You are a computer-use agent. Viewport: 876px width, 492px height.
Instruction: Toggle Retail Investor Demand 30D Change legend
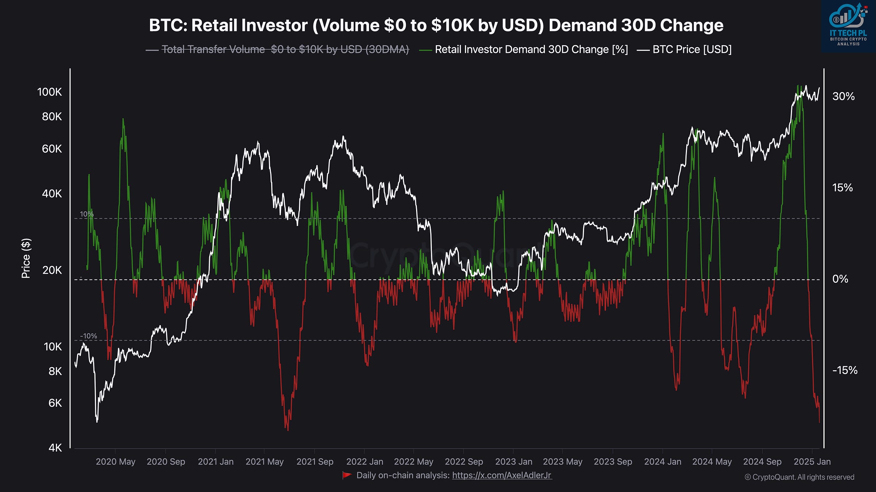coord(524,49)
